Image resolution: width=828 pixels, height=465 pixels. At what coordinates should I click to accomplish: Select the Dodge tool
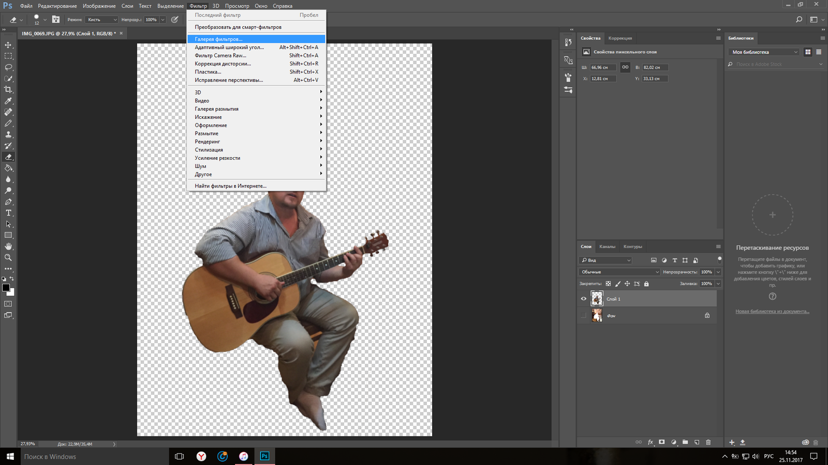pyautogui.click(x=8, y=191)
